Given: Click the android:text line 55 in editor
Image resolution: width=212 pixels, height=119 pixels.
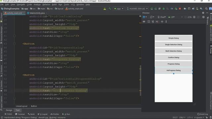Looking at the screenshot, I should click(58, 91).
